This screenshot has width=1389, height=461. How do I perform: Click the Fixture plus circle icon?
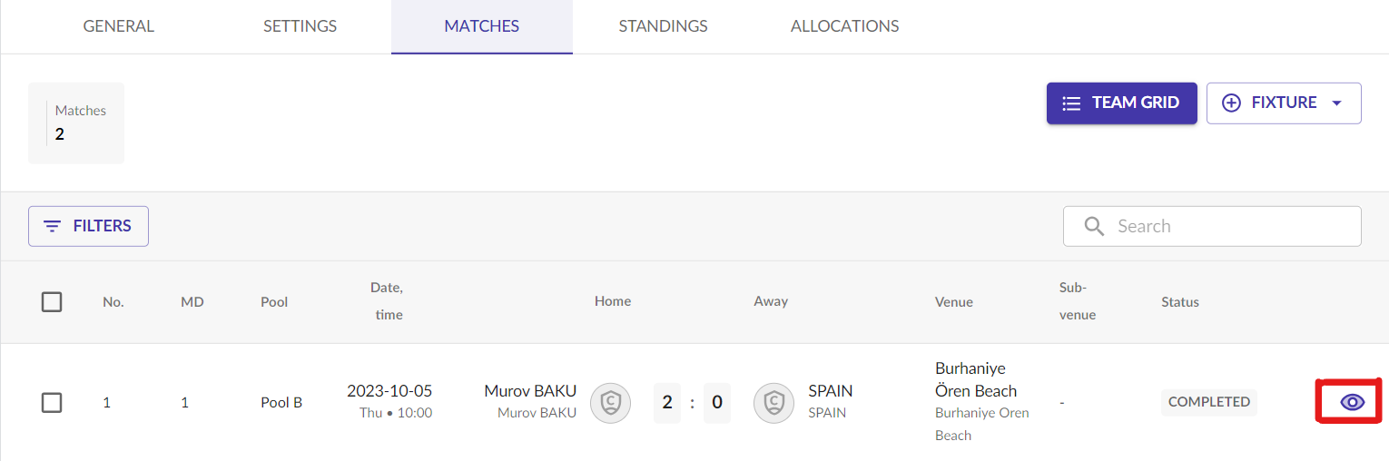(x=1231, y=103)
